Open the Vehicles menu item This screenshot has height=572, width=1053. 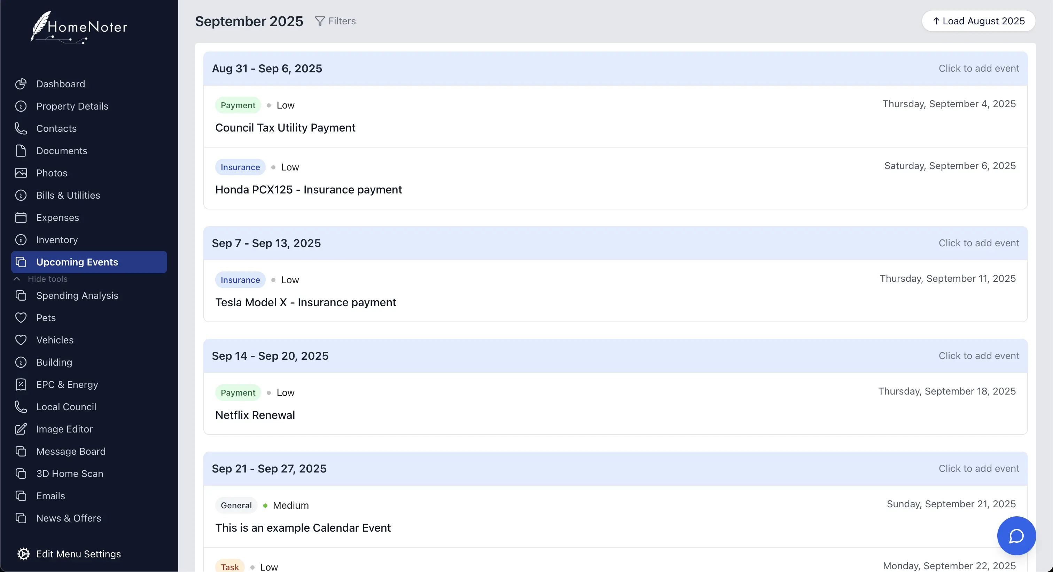tap(55, 340)
